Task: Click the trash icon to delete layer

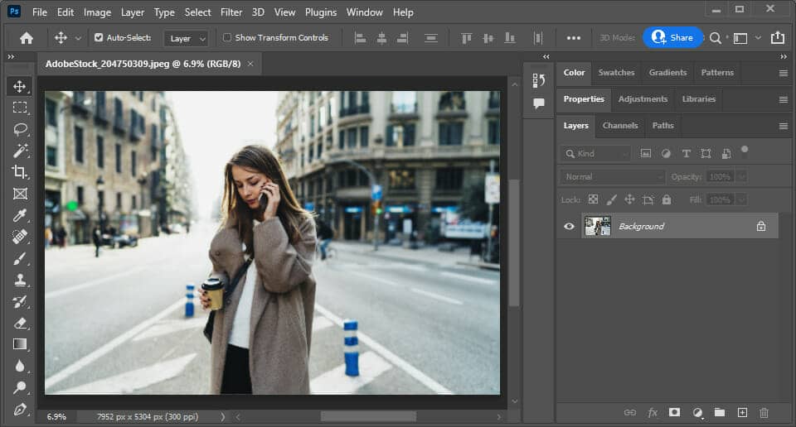Action: point(764,412)
